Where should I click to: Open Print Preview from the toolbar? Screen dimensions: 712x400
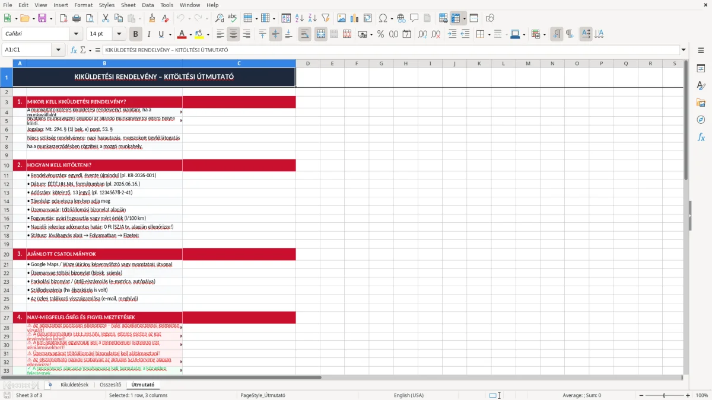[90, 18]
